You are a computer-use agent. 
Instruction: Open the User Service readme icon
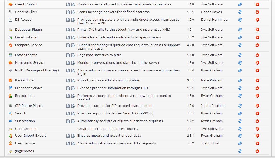pos(68,144)
